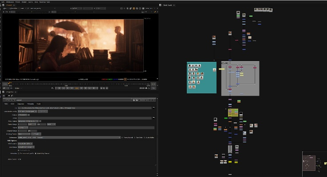The width and height of the screenshot is (327, 177).
Task: Click the file browse icon next to File path
Action: pyautogui.click(x=154, y=108)
